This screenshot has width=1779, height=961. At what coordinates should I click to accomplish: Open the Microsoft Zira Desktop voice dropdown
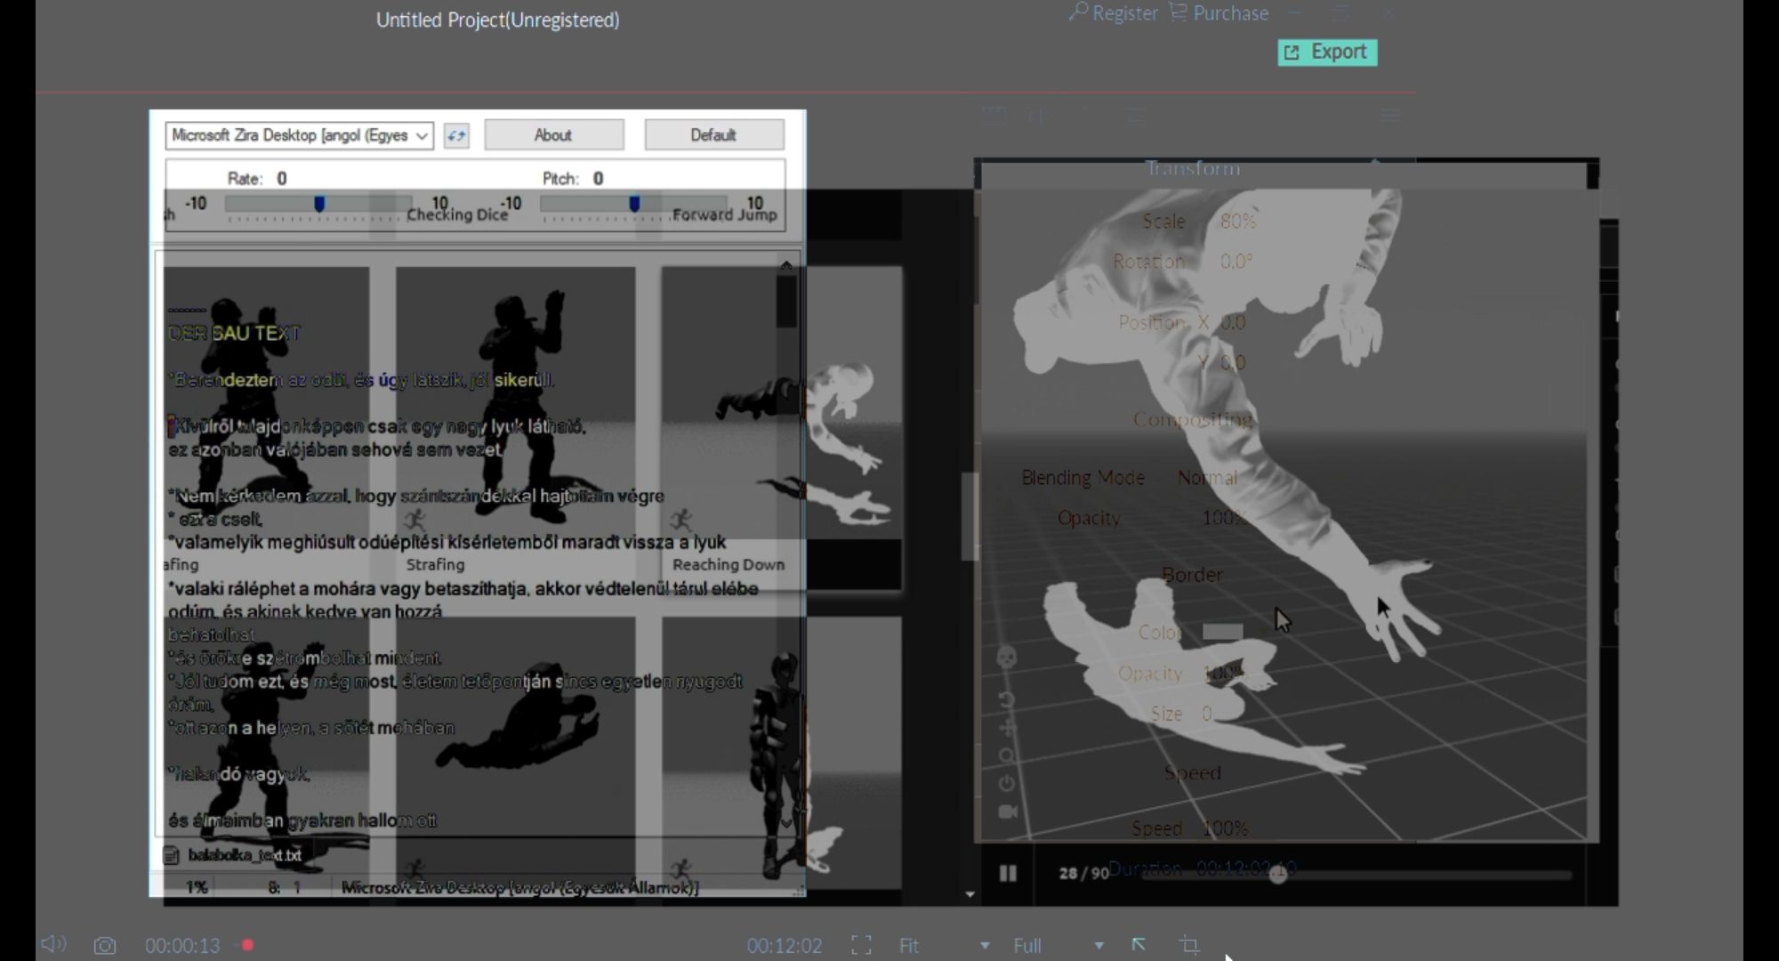300,135
